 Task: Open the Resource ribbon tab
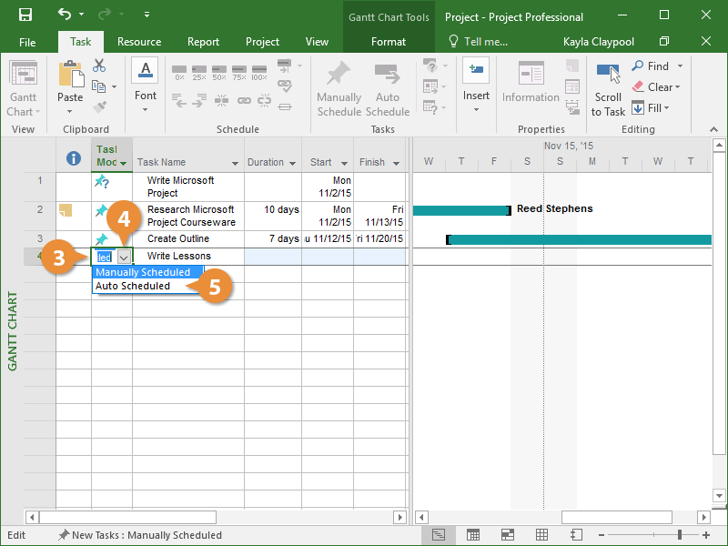pyautogui.click(x=139, y=42)
